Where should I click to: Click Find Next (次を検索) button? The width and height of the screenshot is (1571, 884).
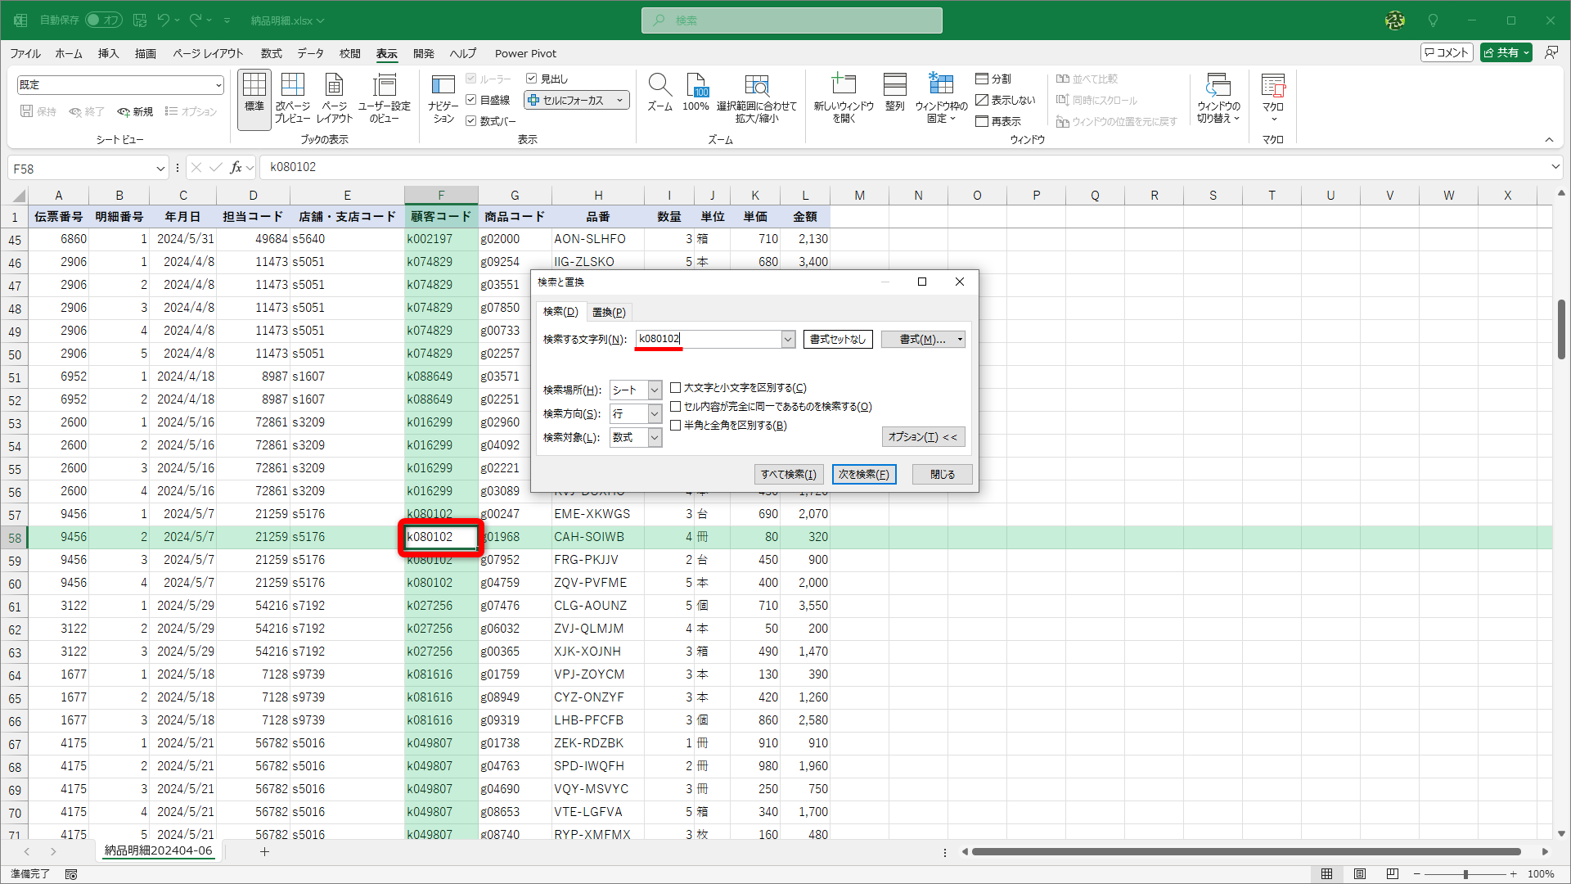pos(864,474)
